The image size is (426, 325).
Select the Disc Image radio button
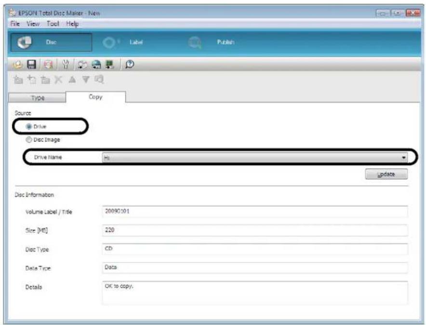click(x=29, y=139)
